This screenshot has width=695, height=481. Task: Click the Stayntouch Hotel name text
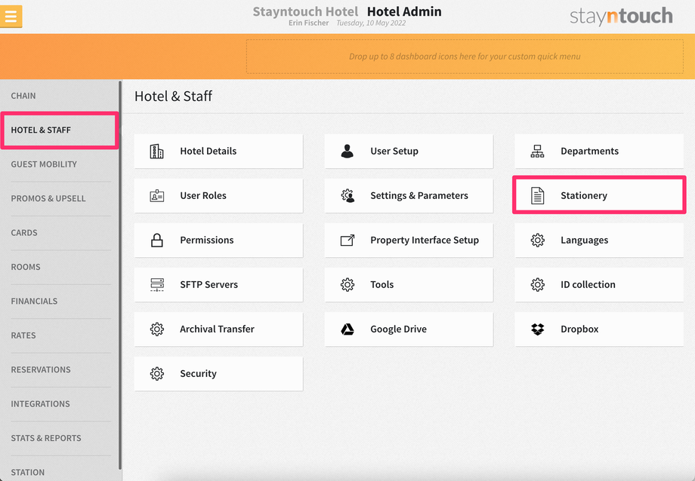pos(305,11)
